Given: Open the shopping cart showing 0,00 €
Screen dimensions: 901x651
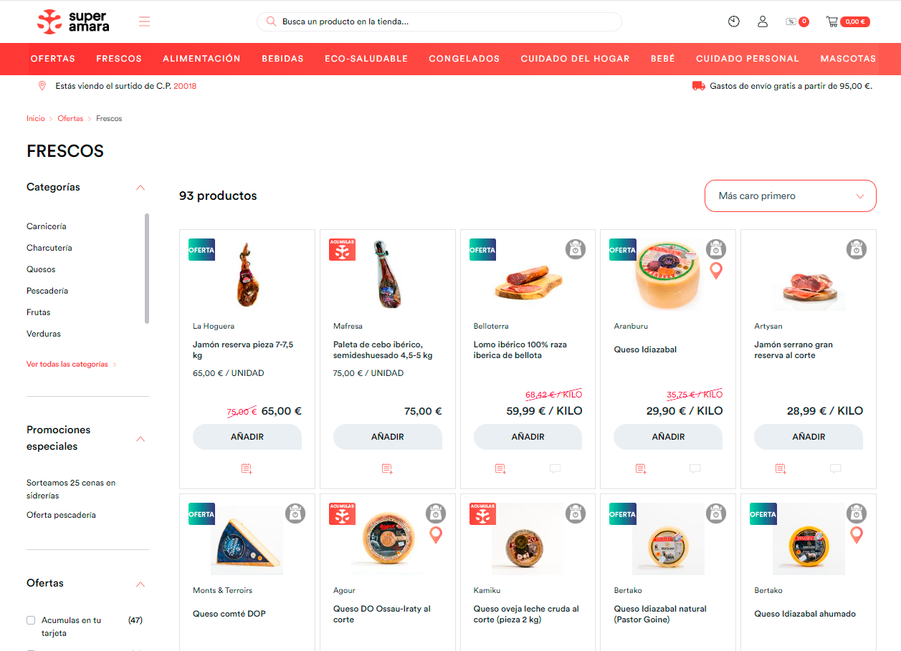Looking at the screenshot, I should 847,21.
